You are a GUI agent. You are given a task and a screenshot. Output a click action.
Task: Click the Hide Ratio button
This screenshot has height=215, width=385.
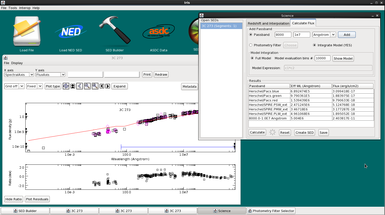point(14,199)
